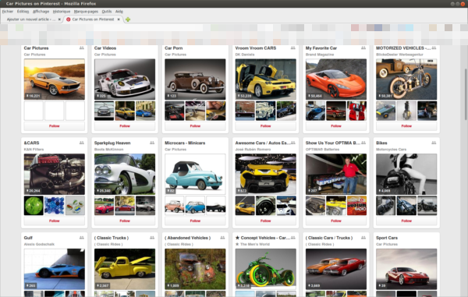
Task: Click the group icon on Gulf board
Action: pos(82,237)
